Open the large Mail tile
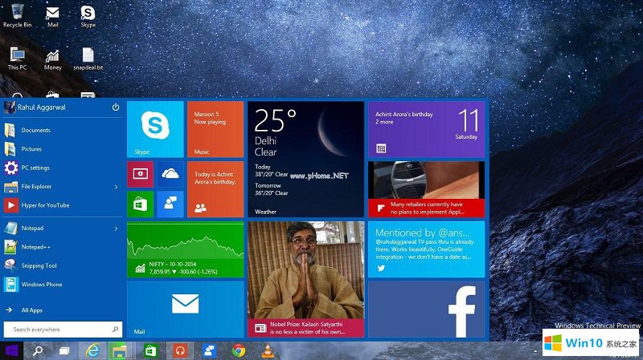The height and width of the screenshot is (360, 643). 186,309
